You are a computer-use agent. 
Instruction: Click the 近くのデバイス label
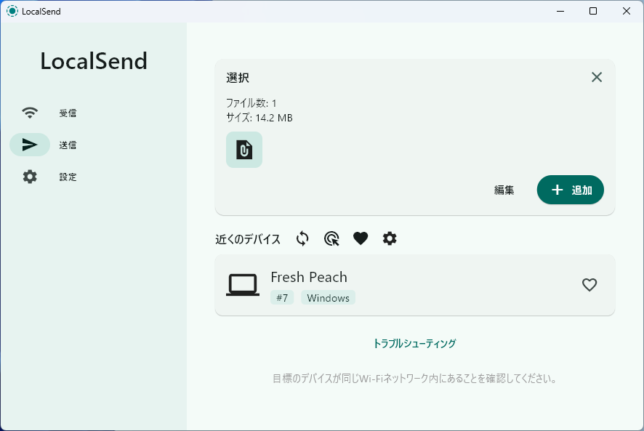click(x=248, y=239)
